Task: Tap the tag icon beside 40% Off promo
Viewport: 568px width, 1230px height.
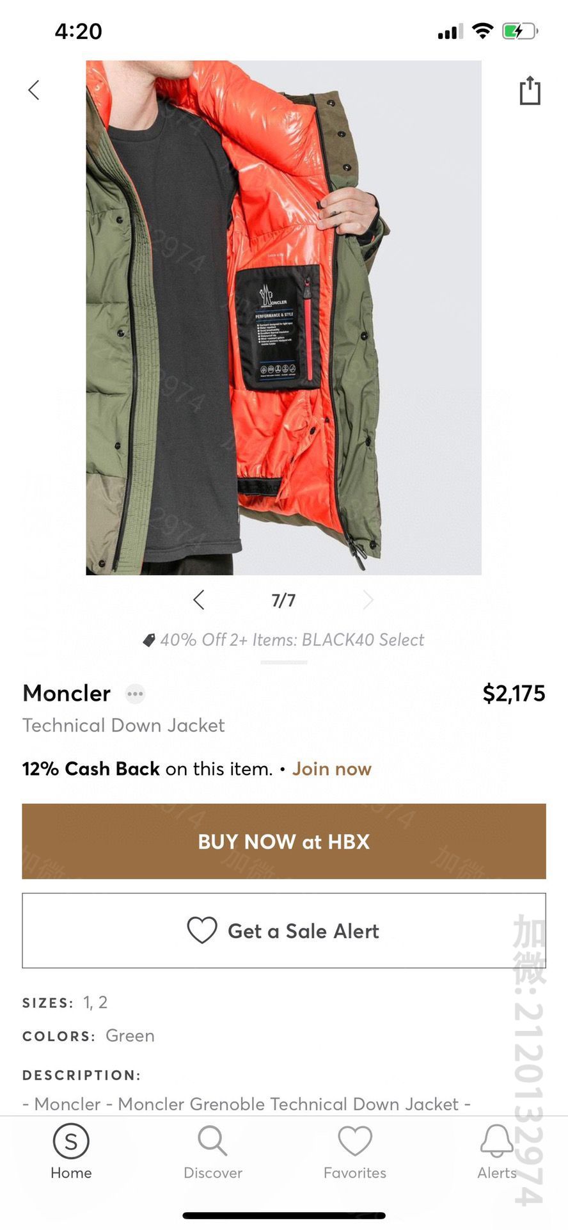Action: point(149,640)
